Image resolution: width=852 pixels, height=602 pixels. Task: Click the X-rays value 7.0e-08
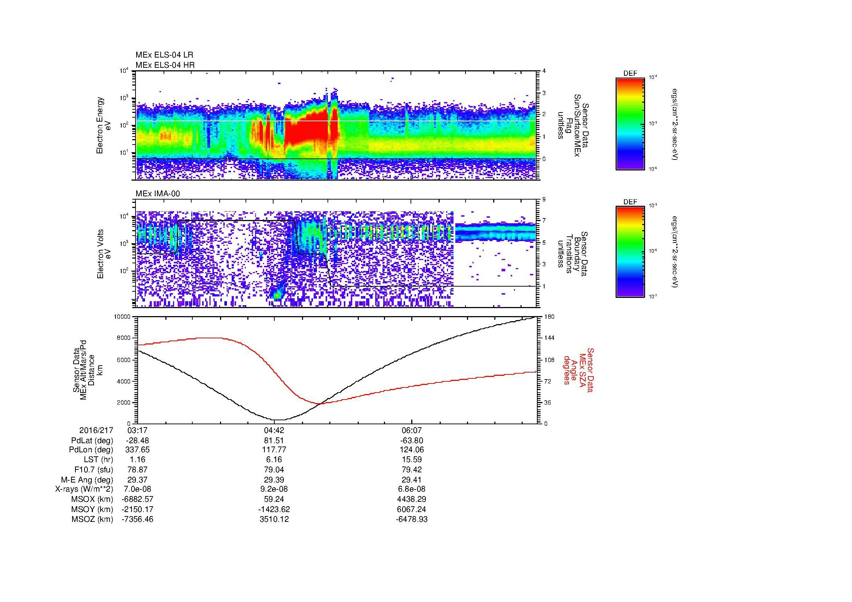click(137, 489)
